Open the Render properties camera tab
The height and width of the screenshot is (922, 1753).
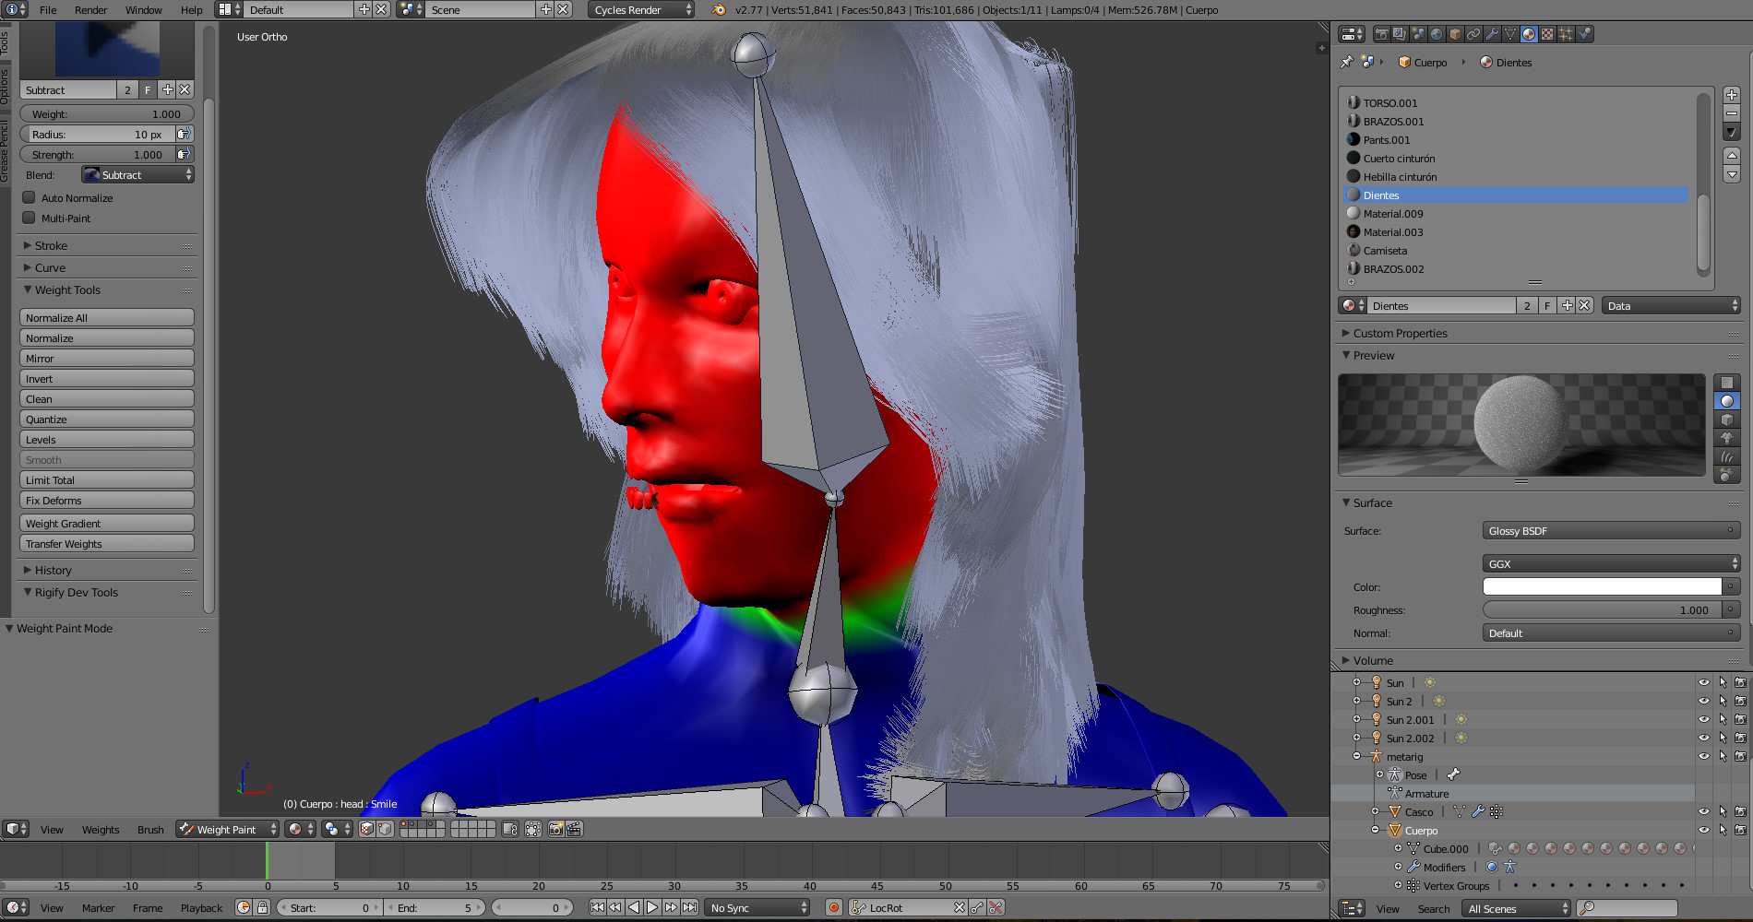click(x=1381, y=34)
